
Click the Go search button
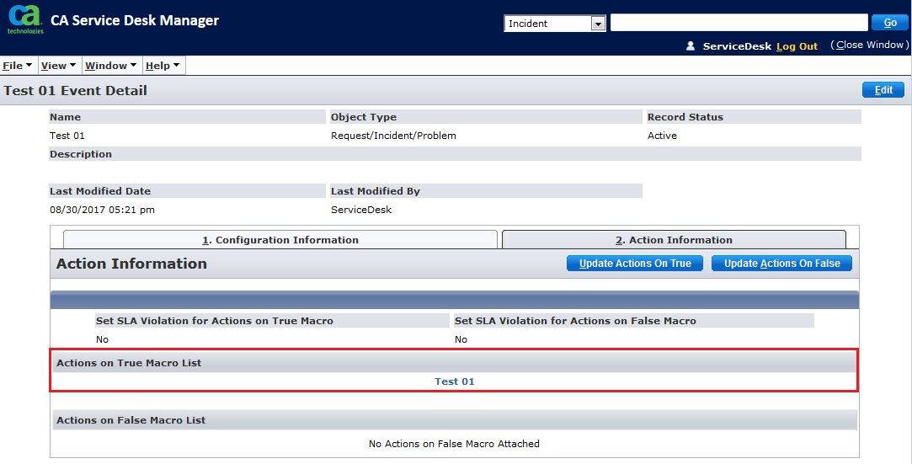tap(890, 23)
